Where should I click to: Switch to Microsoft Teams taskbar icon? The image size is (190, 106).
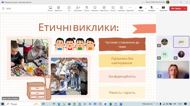click(x=105, y=104)
